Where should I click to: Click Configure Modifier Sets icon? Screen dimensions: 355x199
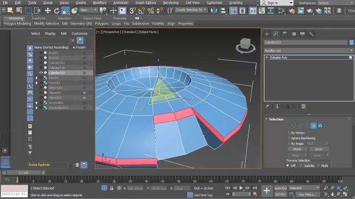pyautogui.click(x=303, y=106)
